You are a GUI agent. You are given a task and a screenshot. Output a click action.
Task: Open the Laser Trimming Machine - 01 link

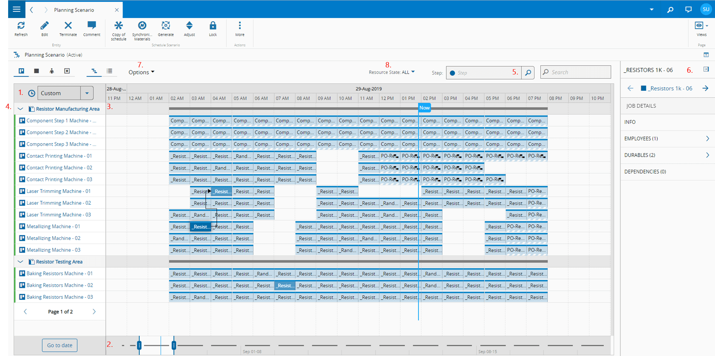pyautogui.click(x=58, y=191)
